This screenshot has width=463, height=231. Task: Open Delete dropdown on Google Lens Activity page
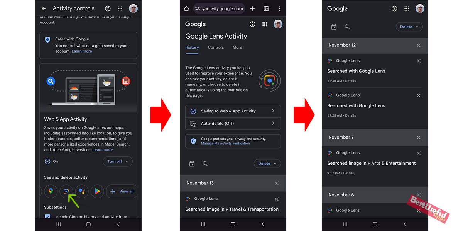[x=267, y=164]
